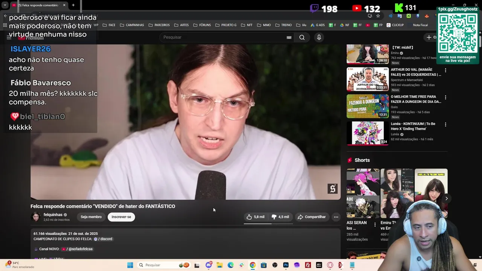
Task: Click the main video player
Action: 186,122
